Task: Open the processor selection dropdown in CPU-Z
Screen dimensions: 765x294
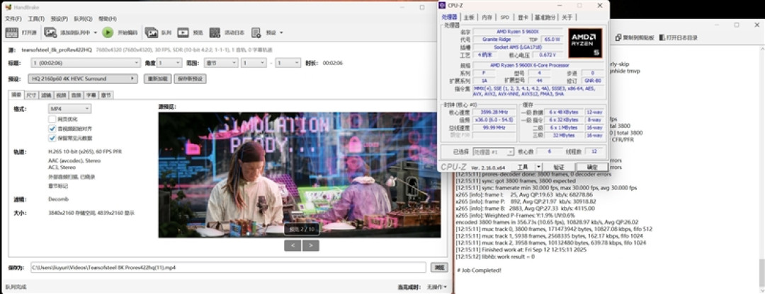Action: [493, 152]
